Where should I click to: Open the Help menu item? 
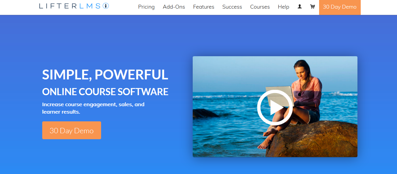point(283,7)
